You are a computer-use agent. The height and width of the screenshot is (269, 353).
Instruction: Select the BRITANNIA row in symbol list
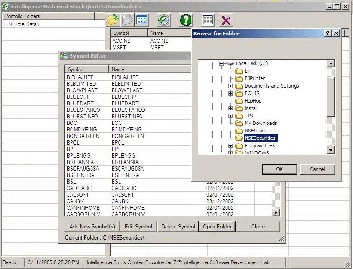coord(80,162)
